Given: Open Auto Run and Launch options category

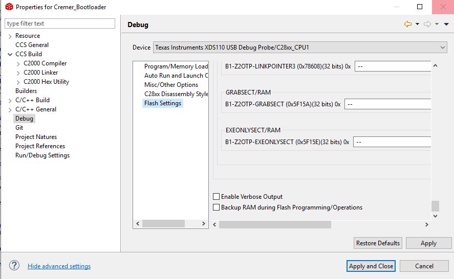Looking at the screenshot, I should pyautogui.click(x=176, y=76).
